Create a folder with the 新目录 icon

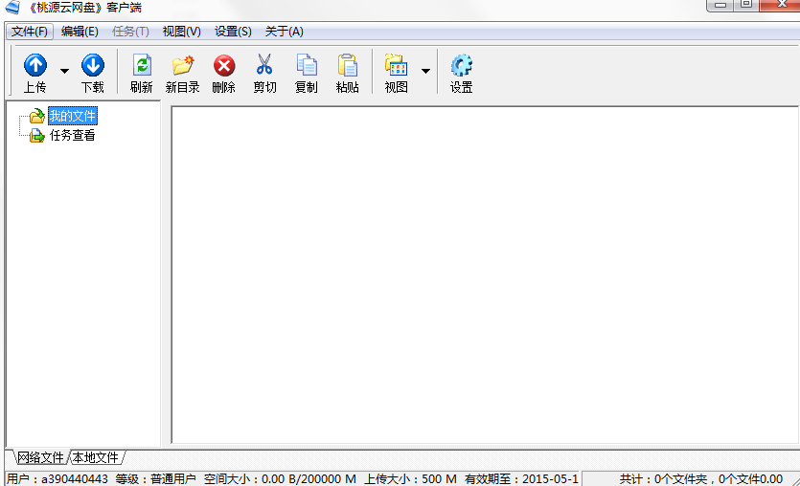pyautogui.click(x=183, y=65)
